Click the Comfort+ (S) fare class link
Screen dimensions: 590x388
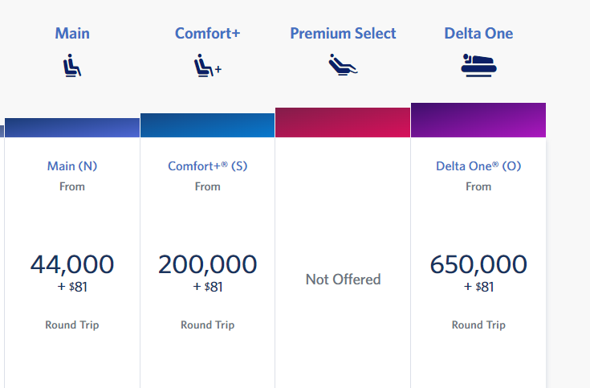pos(208,165)
